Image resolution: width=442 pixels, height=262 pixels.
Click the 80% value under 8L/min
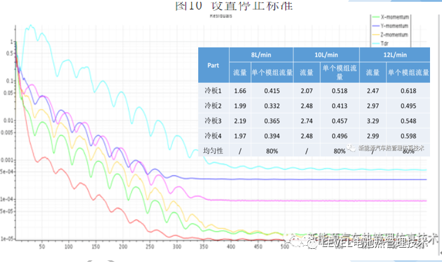coord(272,151)
